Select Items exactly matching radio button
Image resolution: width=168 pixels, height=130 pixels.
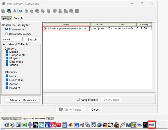[6, 34]
